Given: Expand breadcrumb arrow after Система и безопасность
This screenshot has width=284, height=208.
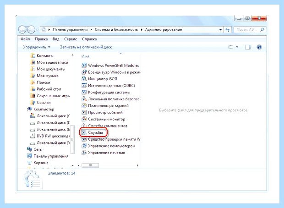Looking at the screenshot, I should tap(142, 29).
